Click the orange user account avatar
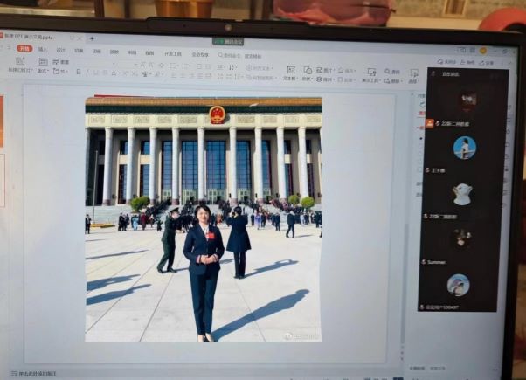526x380 pixels. click(483, 51)
